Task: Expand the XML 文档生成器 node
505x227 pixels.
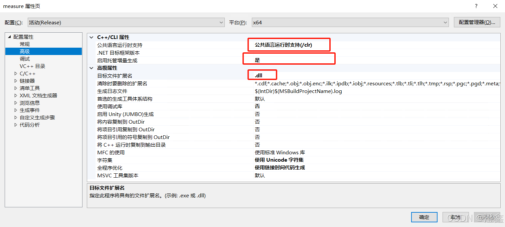Action: tap(16, 95)
